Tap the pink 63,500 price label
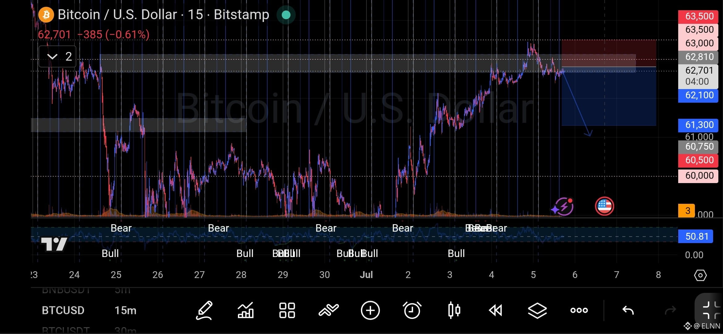 point(698,29)
